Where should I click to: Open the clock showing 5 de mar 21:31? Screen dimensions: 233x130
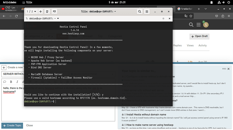[117, 2]
